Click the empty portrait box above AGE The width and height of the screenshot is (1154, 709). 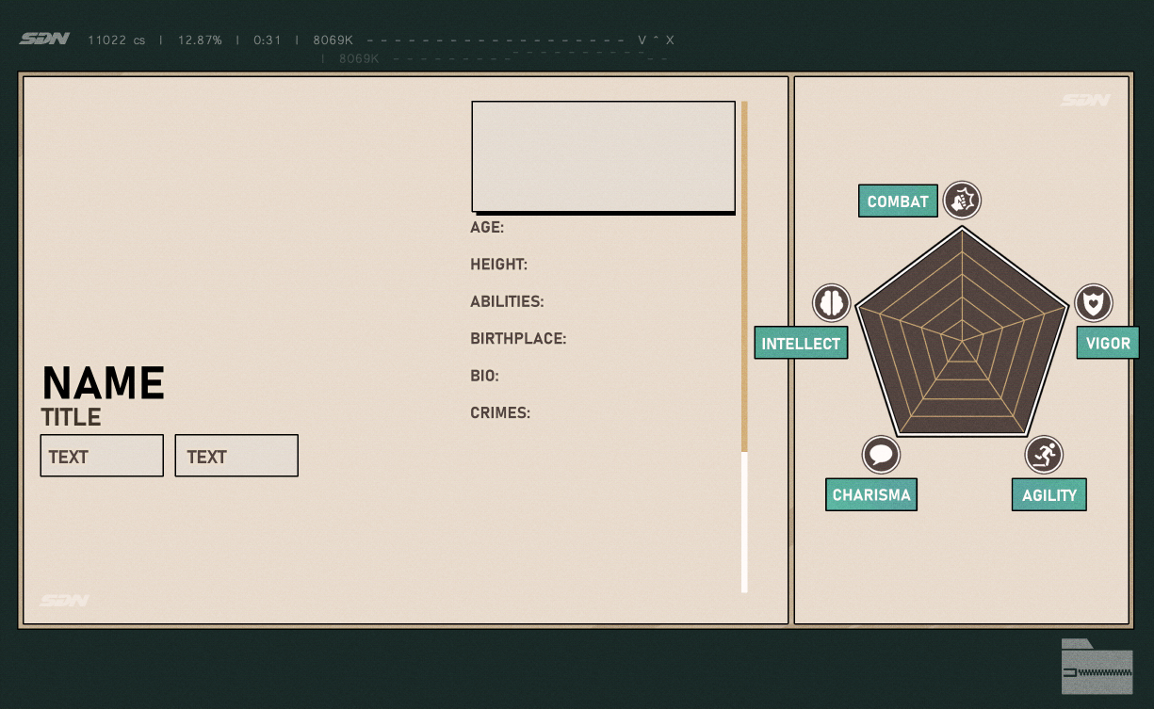click(603, 156)
